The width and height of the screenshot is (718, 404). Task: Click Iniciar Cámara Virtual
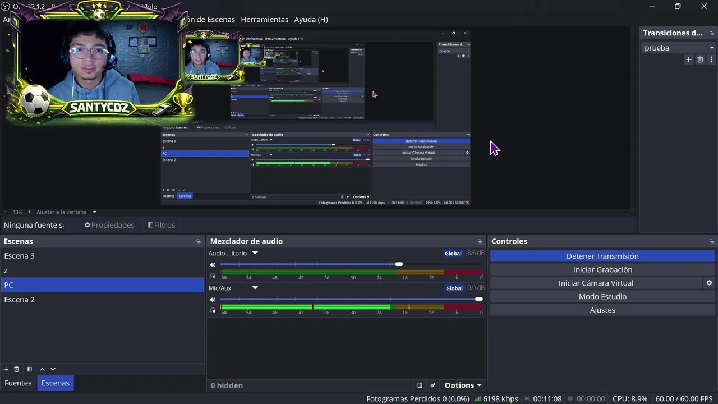tap(596, 283)
